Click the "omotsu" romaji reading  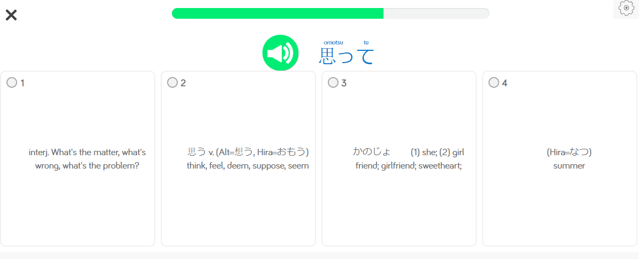333,43
